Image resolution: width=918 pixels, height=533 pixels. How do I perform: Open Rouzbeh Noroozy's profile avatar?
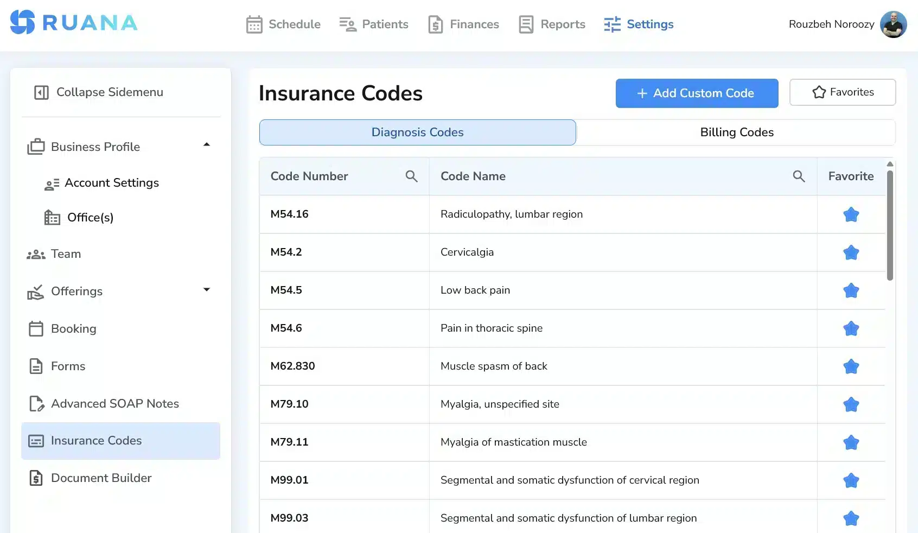tap(893, 24)
